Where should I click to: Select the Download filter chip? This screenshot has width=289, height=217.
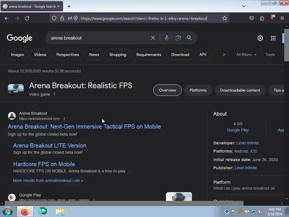[180, 55]
